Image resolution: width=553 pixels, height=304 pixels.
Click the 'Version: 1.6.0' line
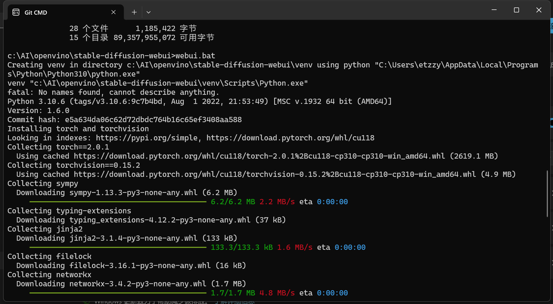38,111
